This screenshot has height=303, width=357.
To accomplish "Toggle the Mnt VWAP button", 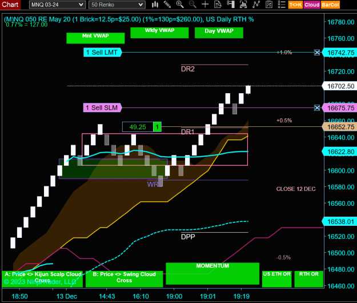I will click(x=95, y=38).
